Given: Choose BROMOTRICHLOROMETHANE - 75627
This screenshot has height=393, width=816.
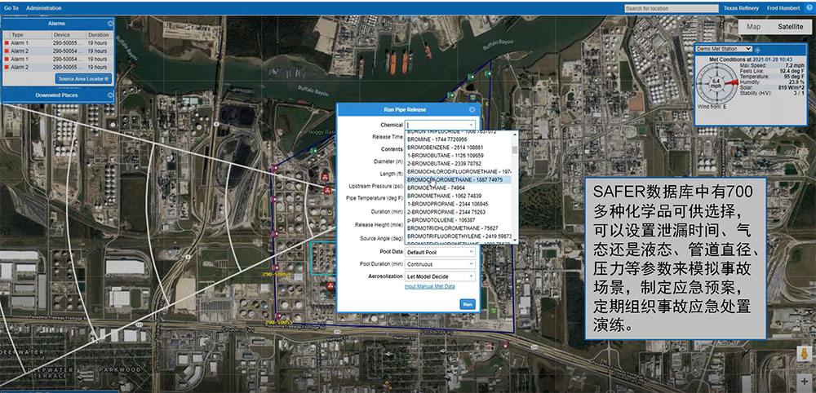Looking at the screenshot, I should click(x=458, y=227).
